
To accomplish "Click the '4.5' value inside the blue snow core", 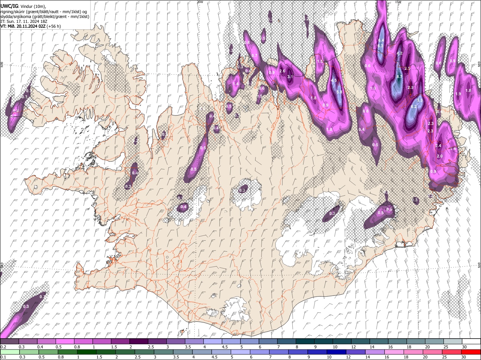I will tap(334, 80).
